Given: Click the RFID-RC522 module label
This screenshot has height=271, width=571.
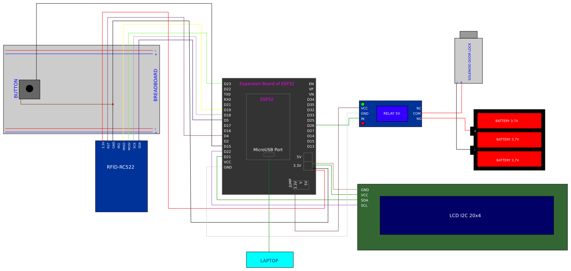Looking at the screenshot, I should [x=120, y=167].
